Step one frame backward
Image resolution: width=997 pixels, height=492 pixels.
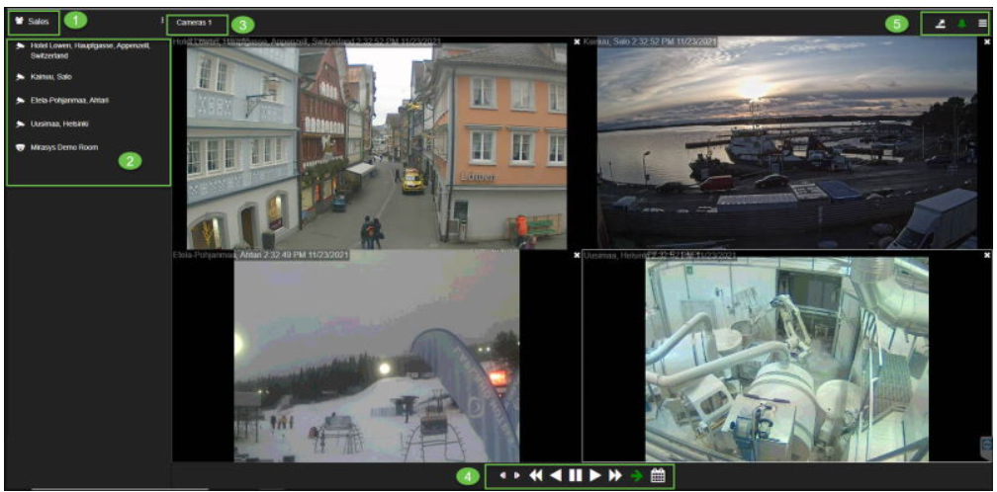[x=502, y=475]
